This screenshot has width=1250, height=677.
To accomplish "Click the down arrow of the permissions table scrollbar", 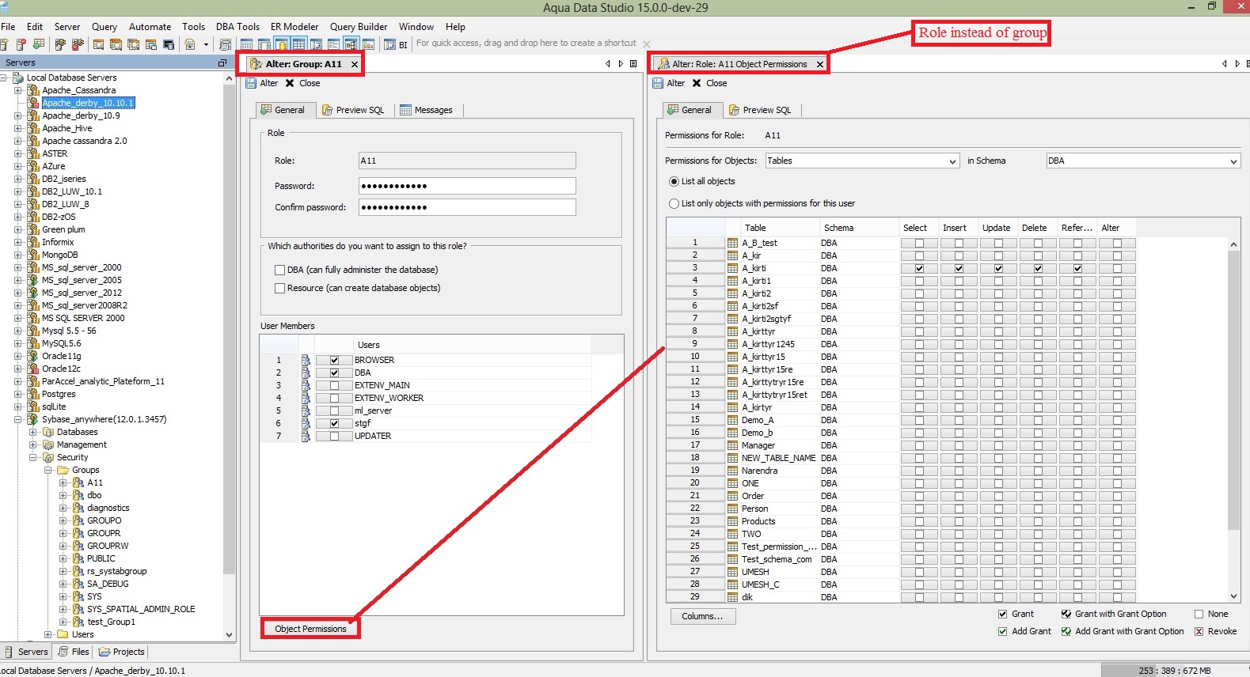I will 1233,596.
